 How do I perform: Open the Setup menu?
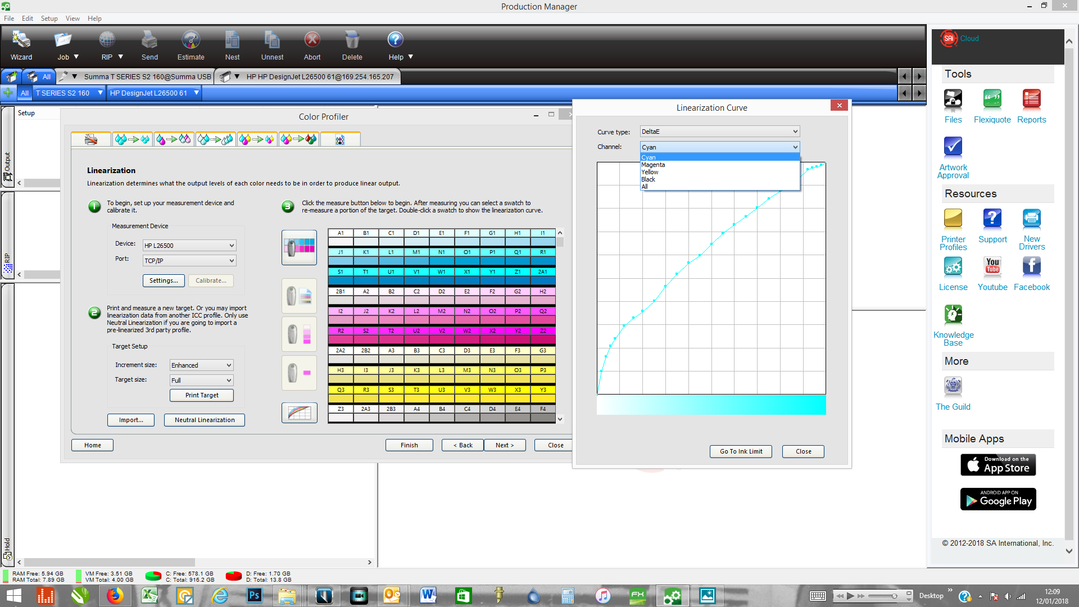49,19
